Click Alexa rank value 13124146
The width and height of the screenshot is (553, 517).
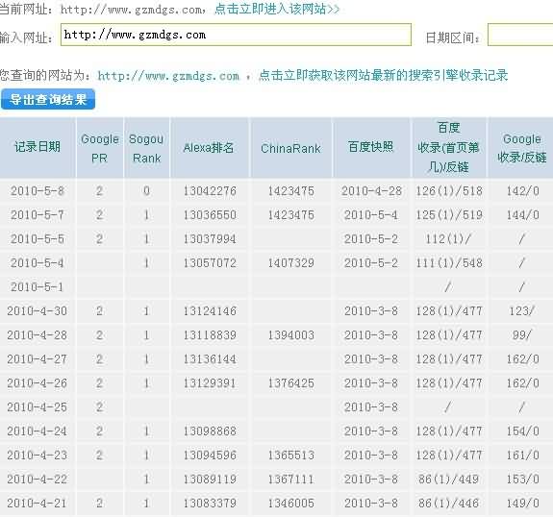[210, 310]
